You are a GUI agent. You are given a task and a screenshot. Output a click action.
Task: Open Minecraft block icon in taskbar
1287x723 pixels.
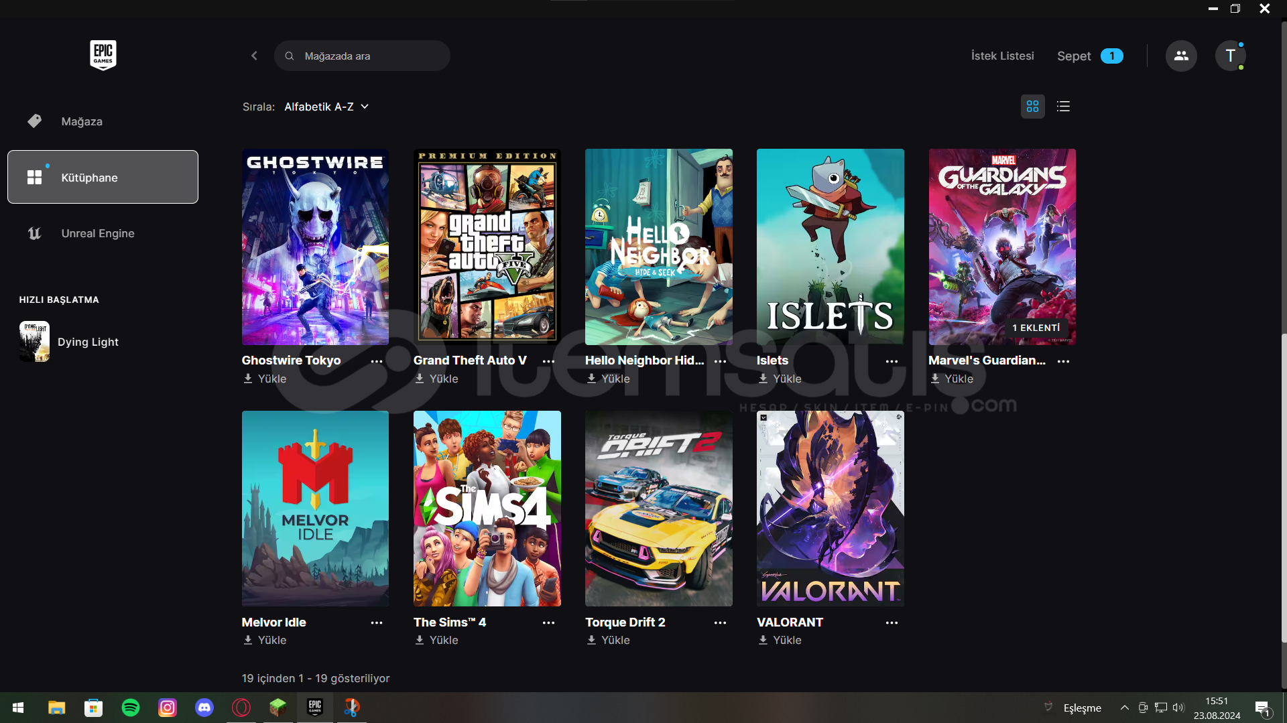pos(278,708)
